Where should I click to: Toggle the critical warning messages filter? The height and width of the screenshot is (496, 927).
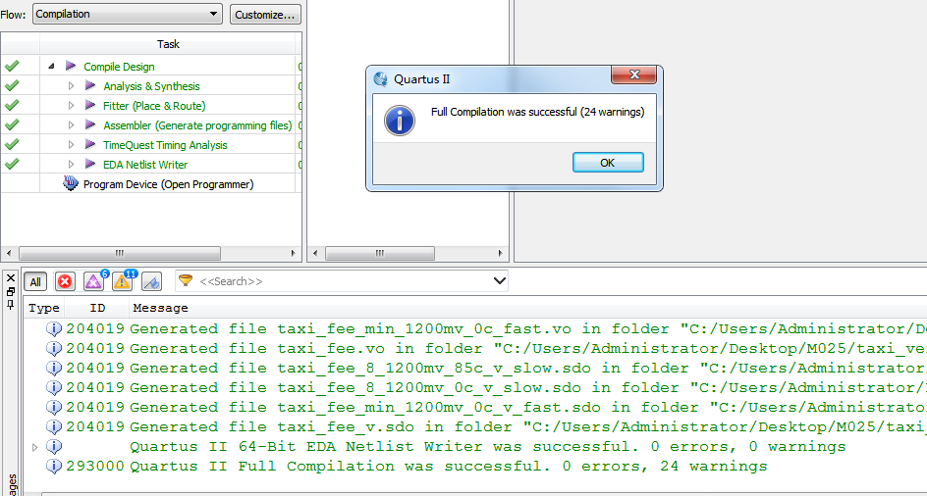[94, 281]
